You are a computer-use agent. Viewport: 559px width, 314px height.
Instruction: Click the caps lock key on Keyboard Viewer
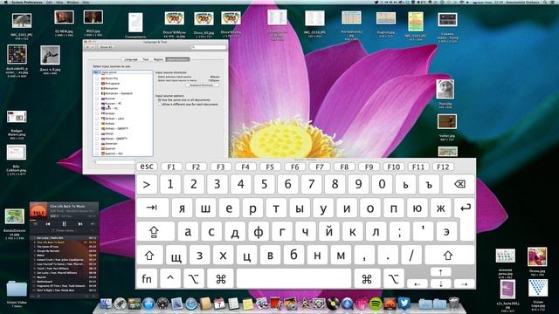click(x=155, y=231)
